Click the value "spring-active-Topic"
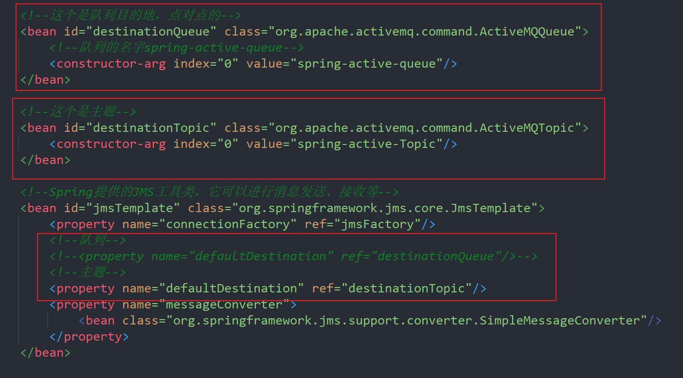 tap(366, 144)
